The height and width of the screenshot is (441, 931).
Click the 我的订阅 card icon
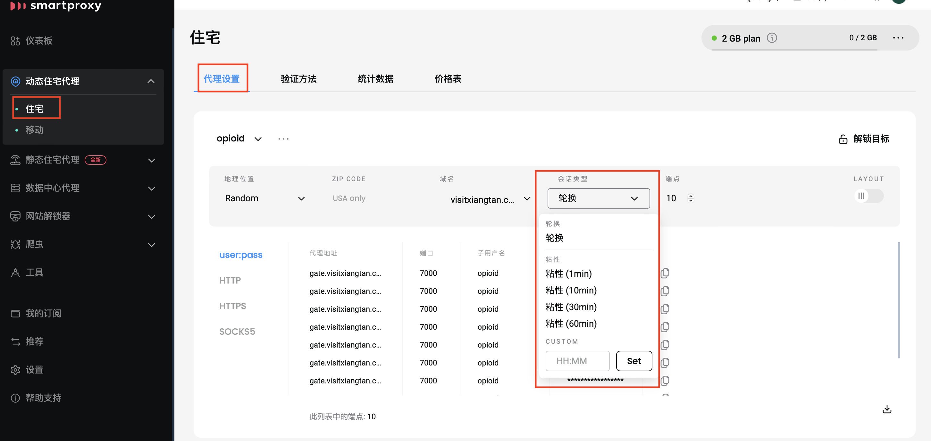(x=15, y=313)
